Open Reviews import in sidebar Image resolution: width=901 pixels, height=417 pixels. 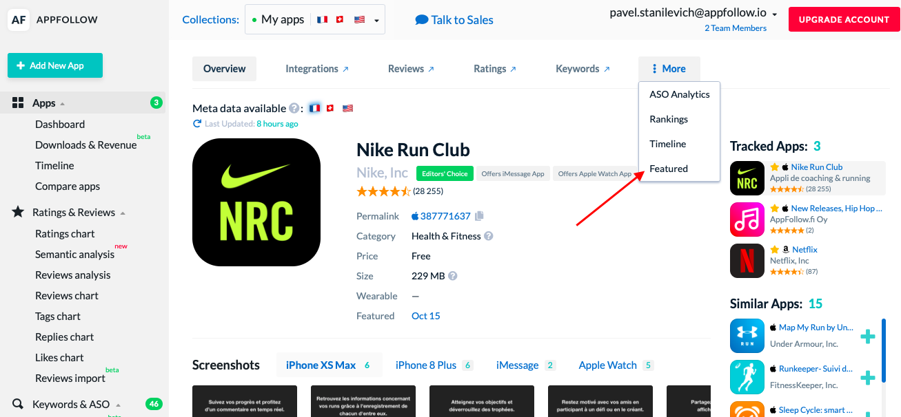(x=70, y=378)
